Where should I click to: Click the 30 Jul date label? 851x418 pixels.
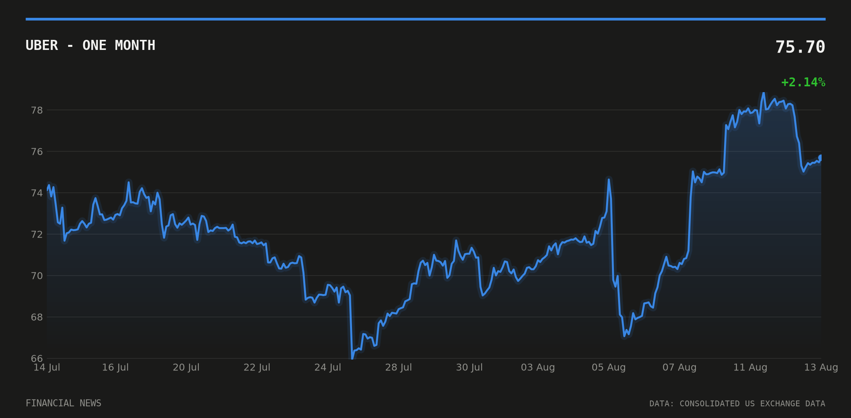click(469, 367)
